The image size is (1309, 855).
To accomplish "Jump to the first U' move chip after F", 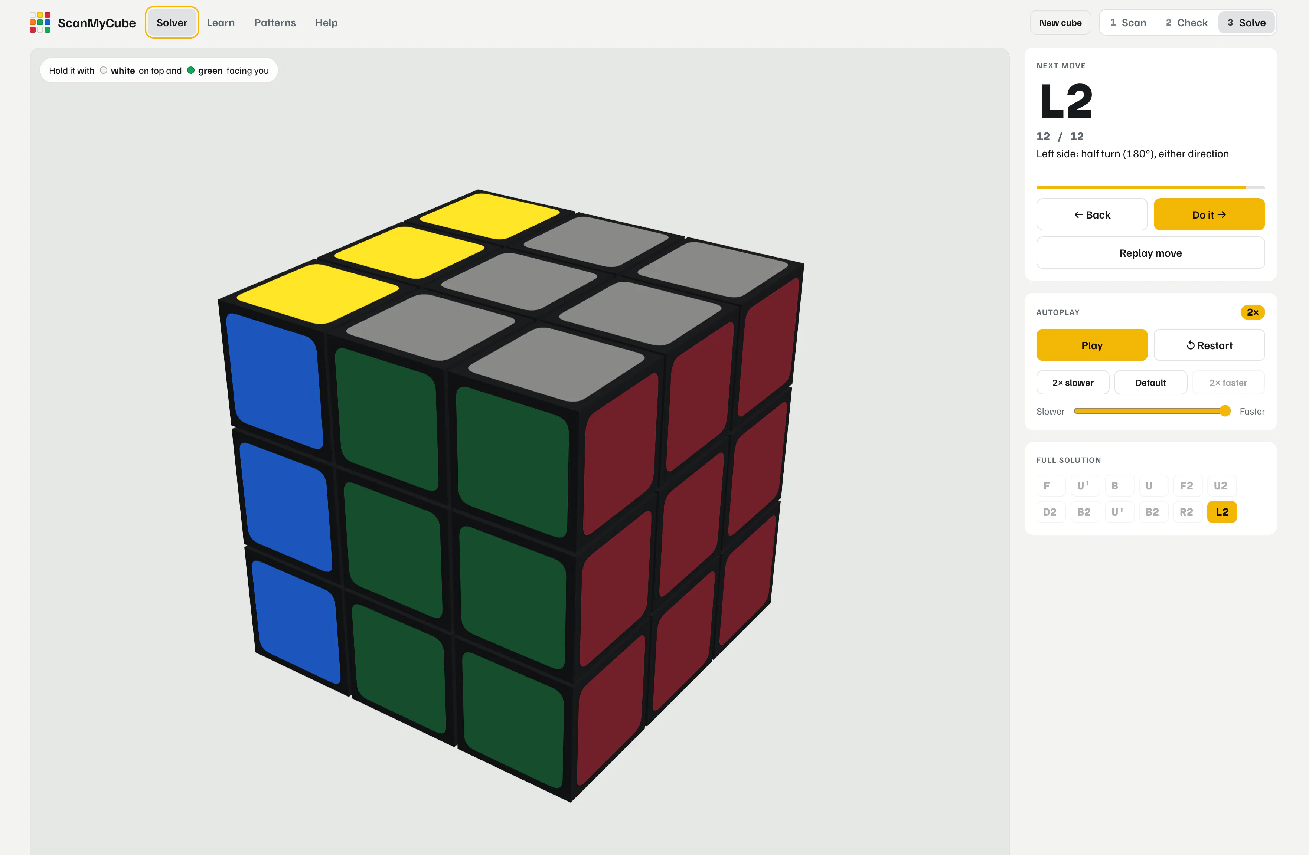I will (1085, 485).
